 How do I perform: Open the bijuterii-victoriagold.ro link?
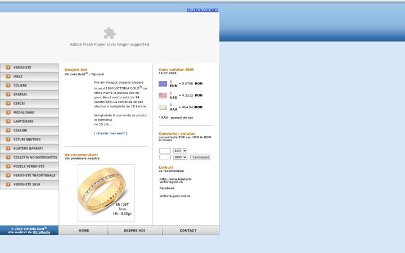click(175, 180)
